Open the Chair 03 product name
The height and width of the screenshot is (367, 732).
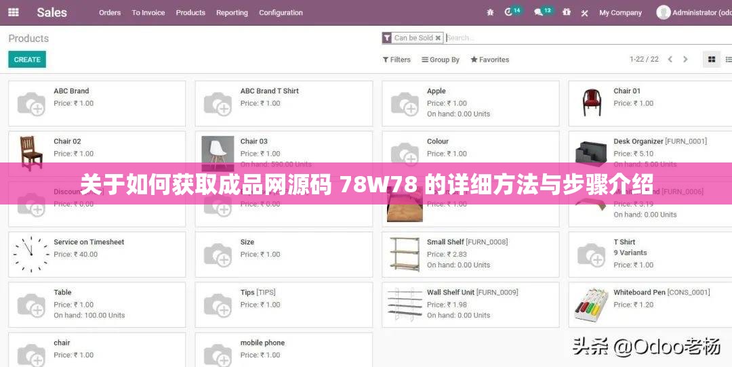point(253,142)
